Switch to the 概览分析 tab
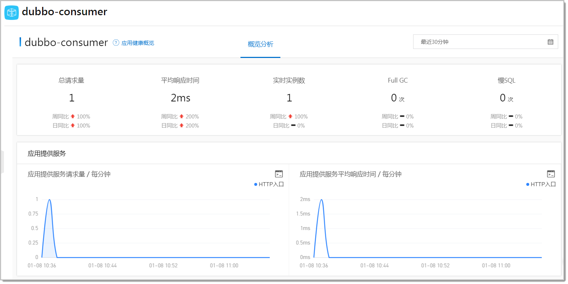Screen dimensions: 568x284 260,45
